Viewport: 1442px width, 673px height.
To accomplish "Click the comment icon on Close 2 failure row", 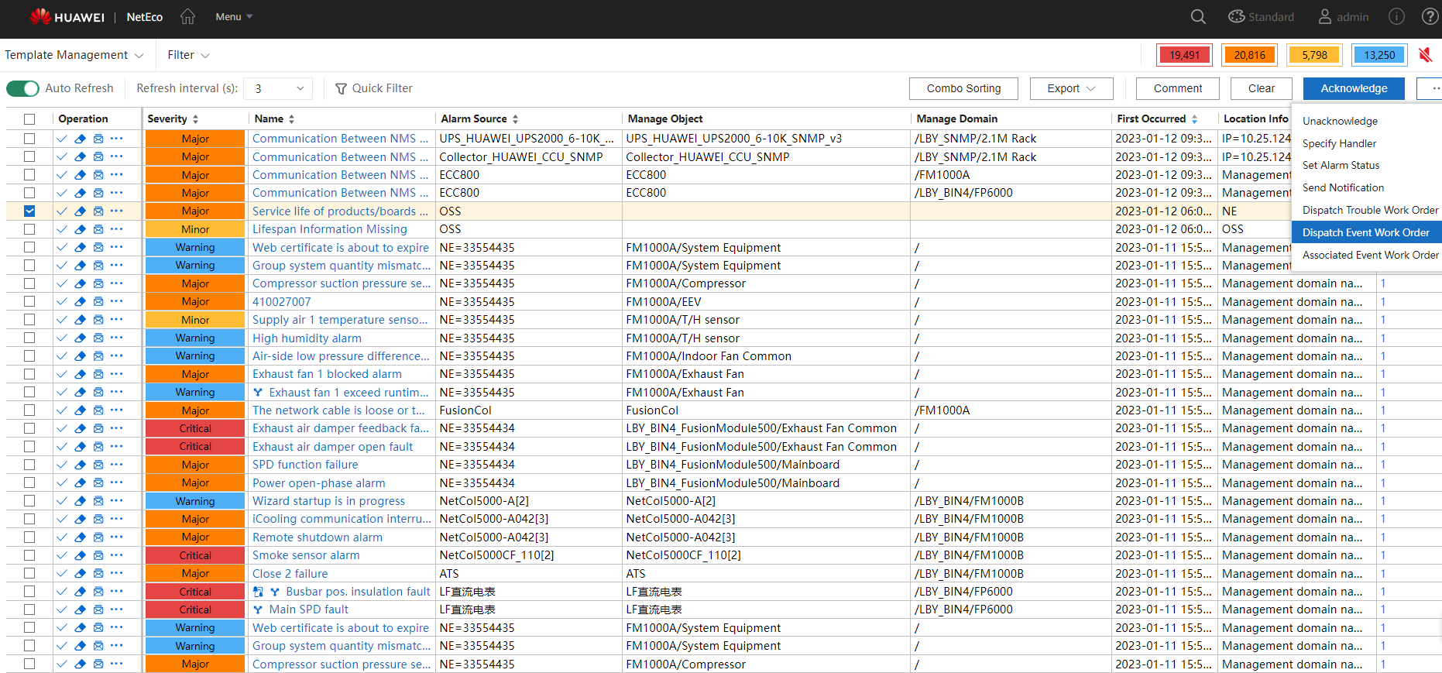I will [x=98, y=574].
